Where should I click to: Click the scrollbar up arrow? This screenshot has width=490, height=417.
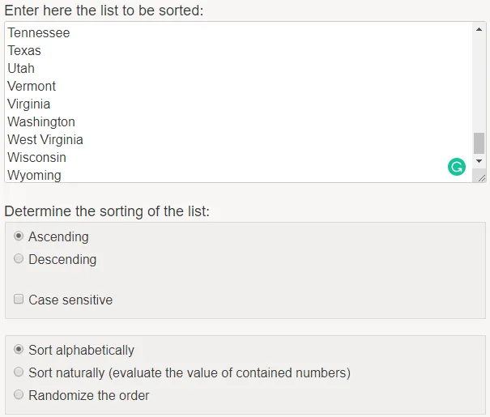click(479, 29)
